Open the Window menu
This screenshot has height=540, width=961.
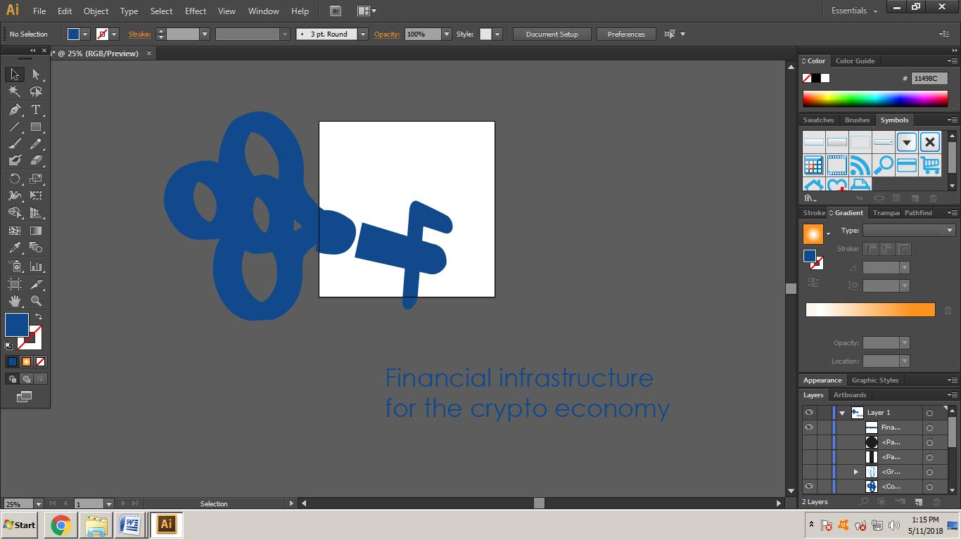(264, 11)
